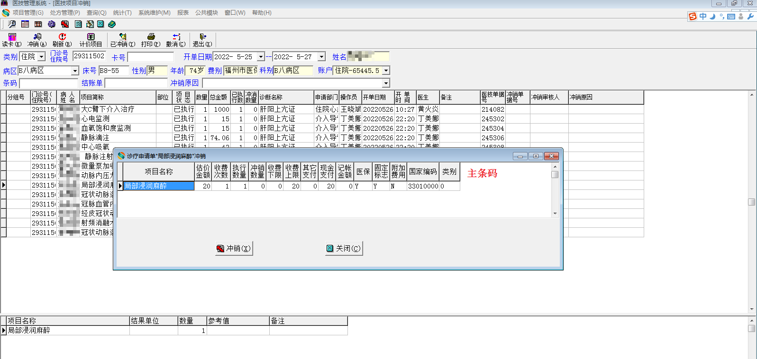Click the 刷新 refresh toolbar icon

(x=62, y=37)
